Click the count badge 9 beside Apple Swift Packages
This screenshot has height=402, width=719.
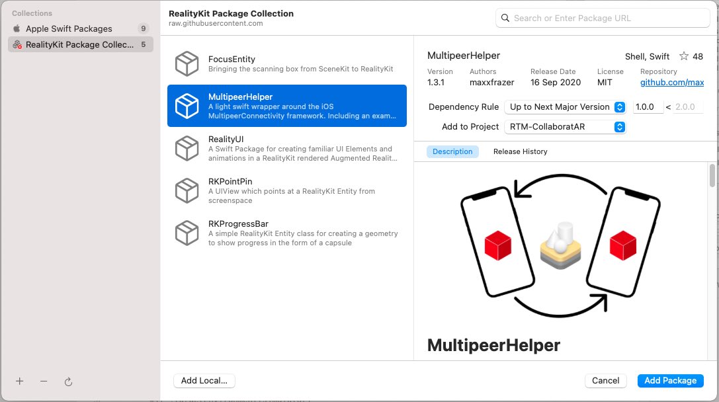143,28
